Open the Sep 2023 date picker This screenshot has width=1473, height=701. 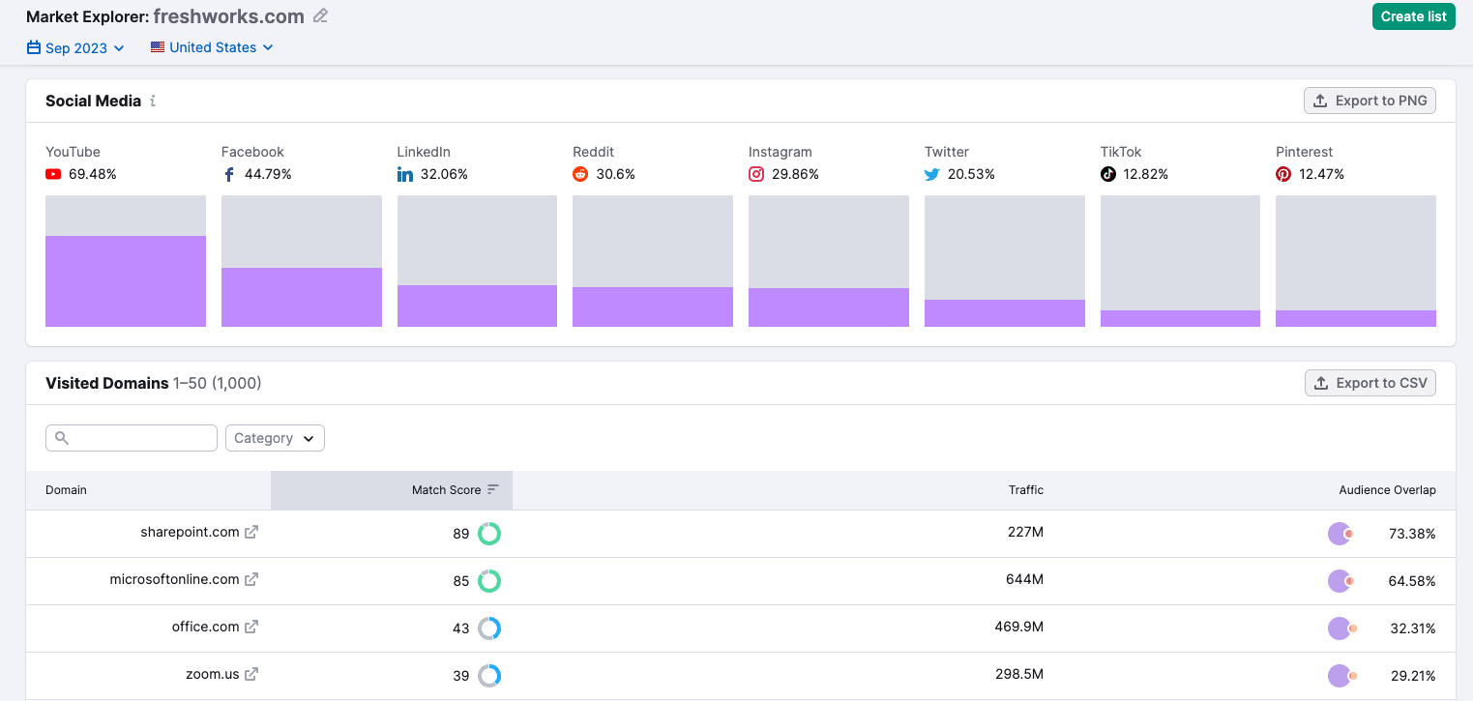pos(75,47)
